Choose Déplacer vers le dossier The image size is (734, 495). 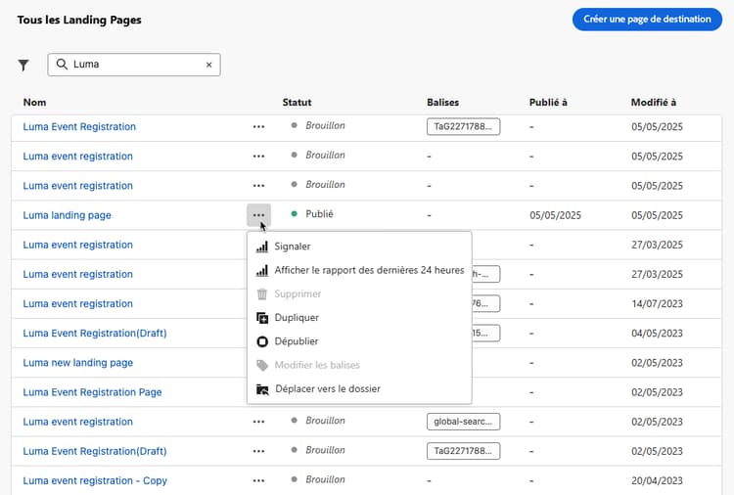coord(327,389)
